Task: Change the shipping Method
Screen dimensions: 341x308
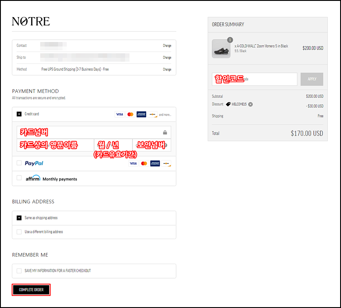Action: tap(167, 70)
